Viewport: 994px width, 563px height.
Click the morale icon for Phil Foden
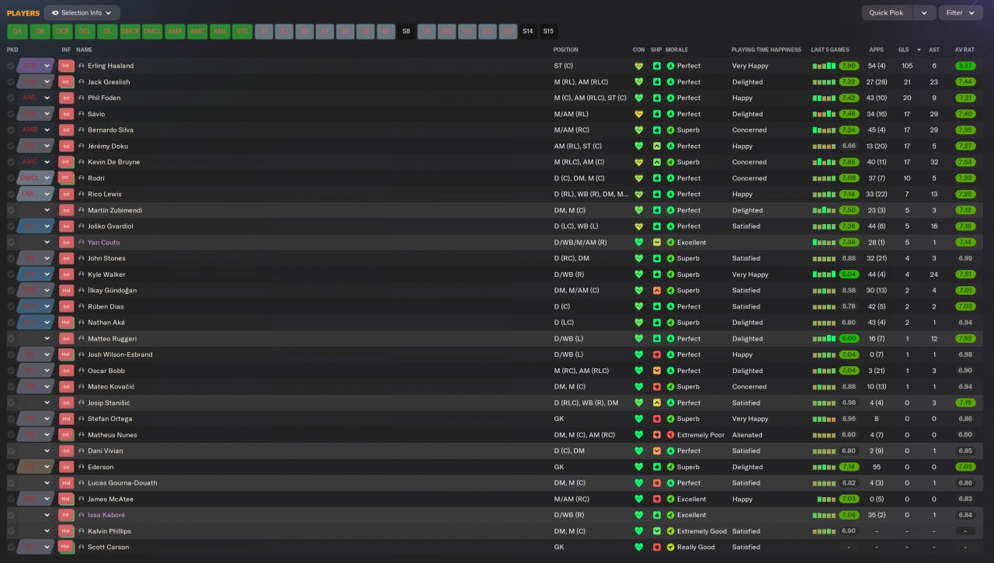point(671,98)
